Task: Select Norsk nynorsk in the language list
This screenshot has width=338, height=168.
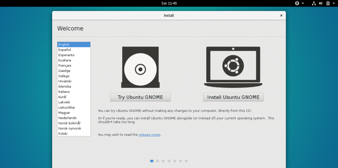Action: (74, 128)
